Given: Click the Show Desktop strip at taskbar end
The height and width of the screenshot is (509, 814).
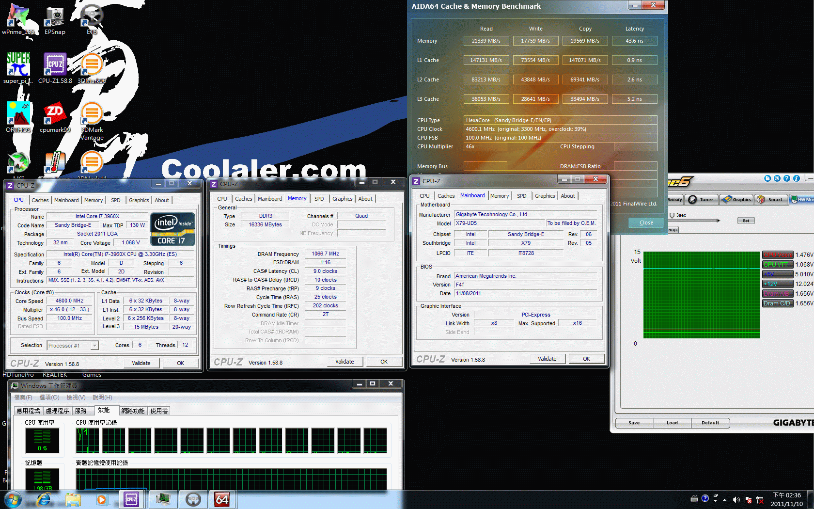Looking at the screenshot, I should click(810, 499).
